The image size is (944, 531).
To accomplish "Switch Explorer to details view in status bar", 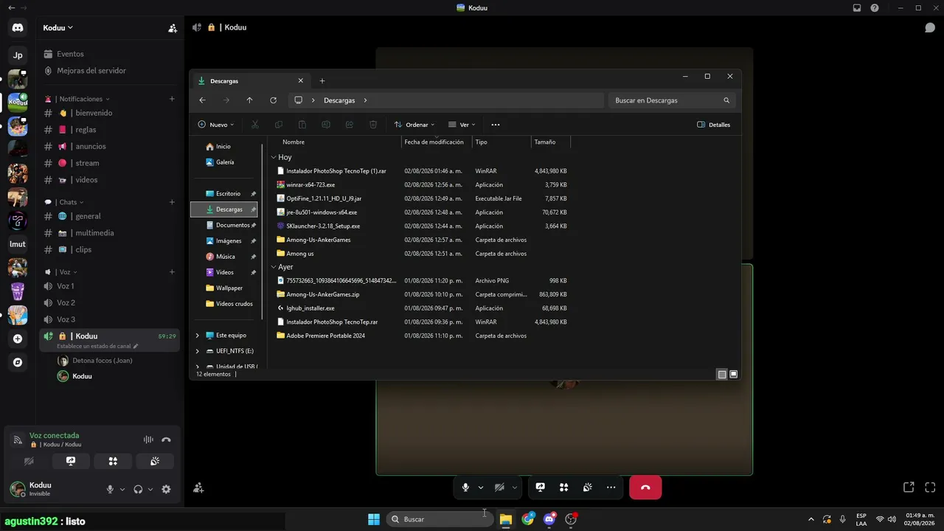I will click(722, 375).
